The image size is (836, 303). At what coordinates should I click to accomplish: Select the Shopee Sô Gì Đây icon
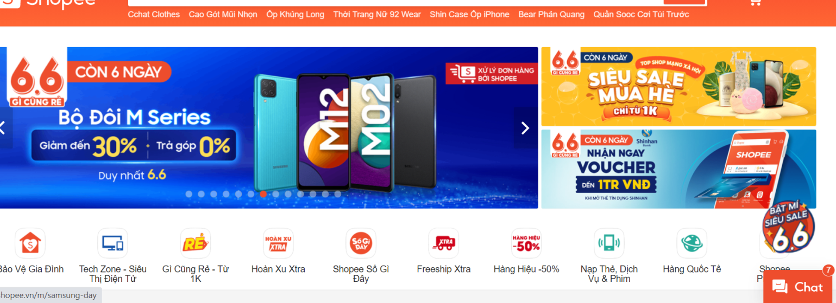(361, 243)
